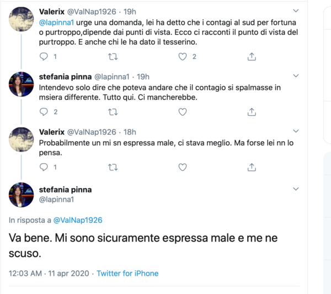Reply to stefania pinna's 'Intendevo solo dire' tweet
The image size is (331, 294).
(45, 112)
